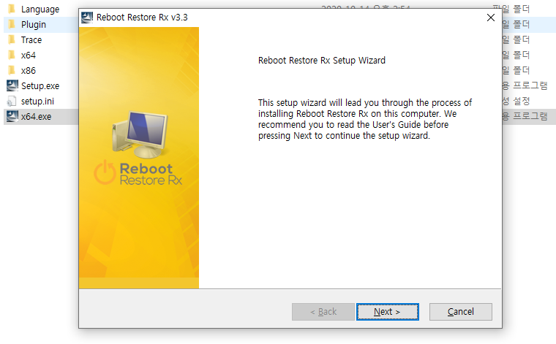The height and width of the screenshot is (344, 556).
Task: Select the Plugin folder icon in Explorer
Action: click(x=12, y=24)
